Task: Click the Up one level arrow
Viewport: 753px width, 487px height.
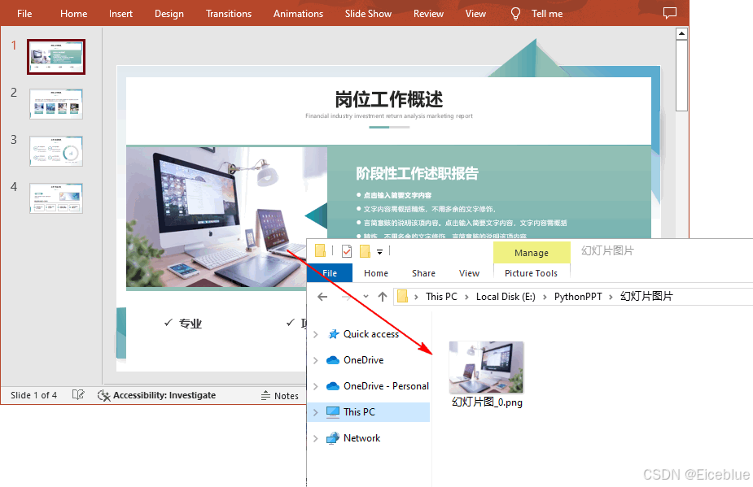Action: click(383, 297)
